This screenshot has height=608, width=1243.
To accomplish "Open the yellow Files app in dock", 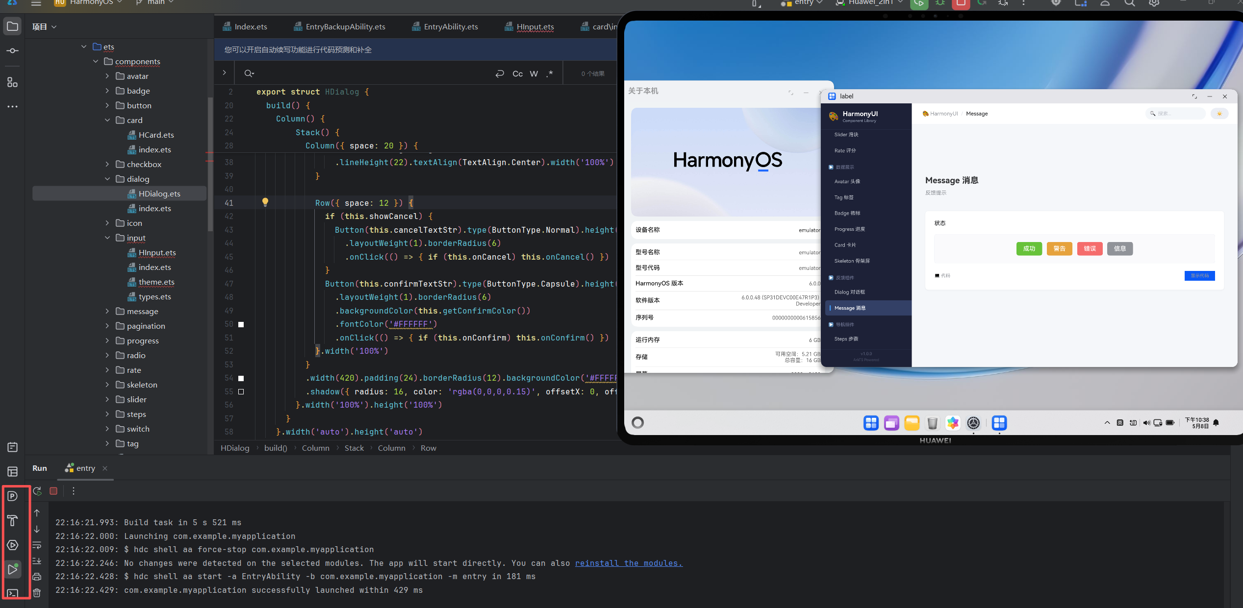I will (912, 423).
